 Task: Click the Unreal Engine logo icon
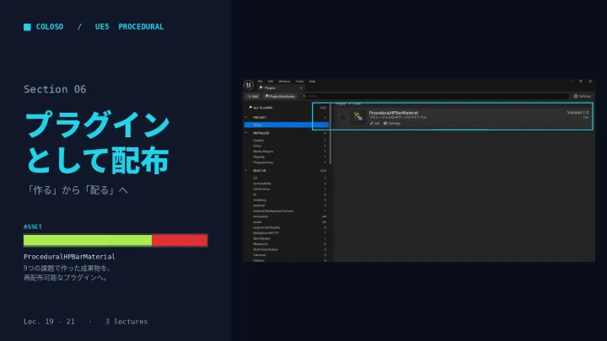coord(249,84)
